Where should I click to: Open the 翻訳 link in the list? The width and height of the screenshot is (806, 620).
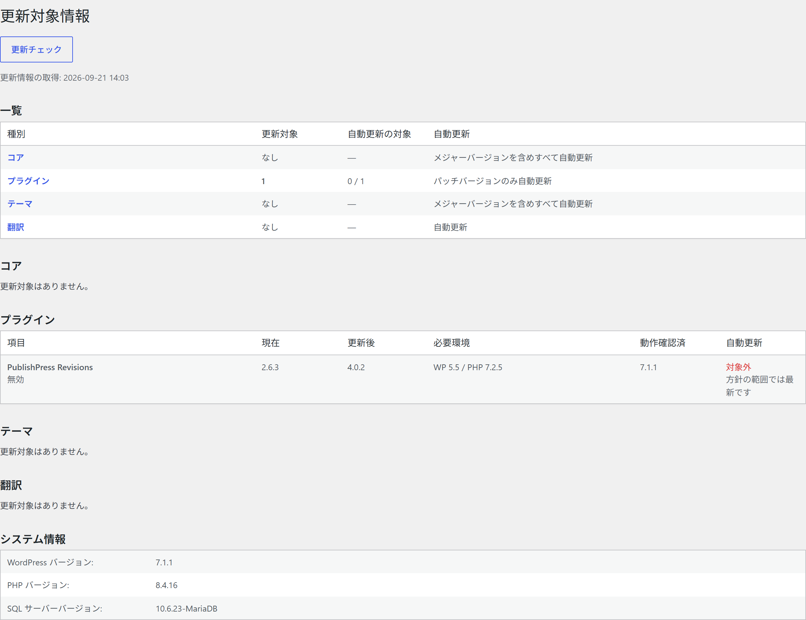coord(16,227)
